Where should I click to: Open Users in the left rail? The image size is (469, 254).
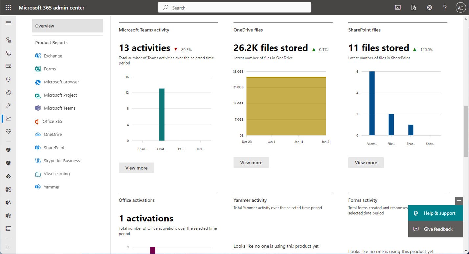[x=8, y=40]
